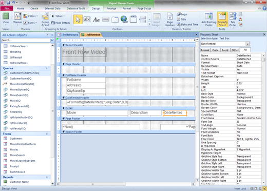Image resolution: width=267 pixels, height=191 pixels.
Task: Select Front Row Video title label
Action: [x=84, y=52]
